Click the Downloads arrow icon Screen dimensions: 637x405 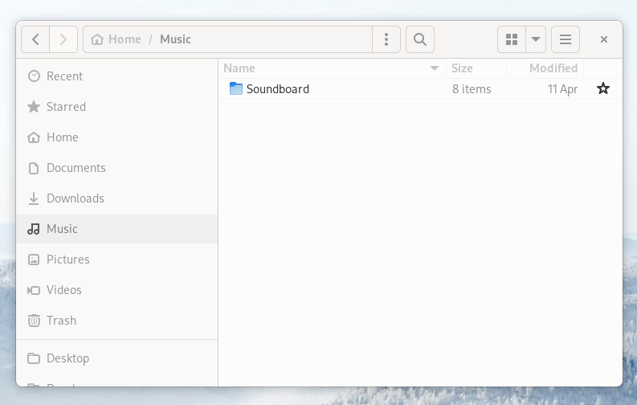pyautogui.click(x=34, y=198)
